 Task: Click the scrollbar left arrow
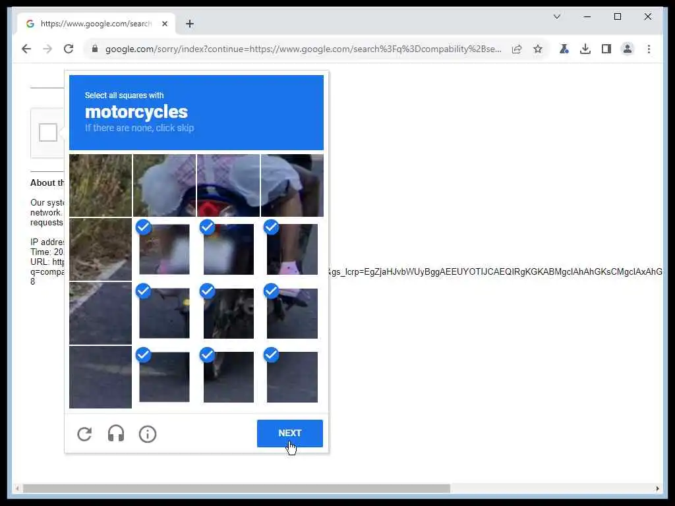(x=17, y=488)
